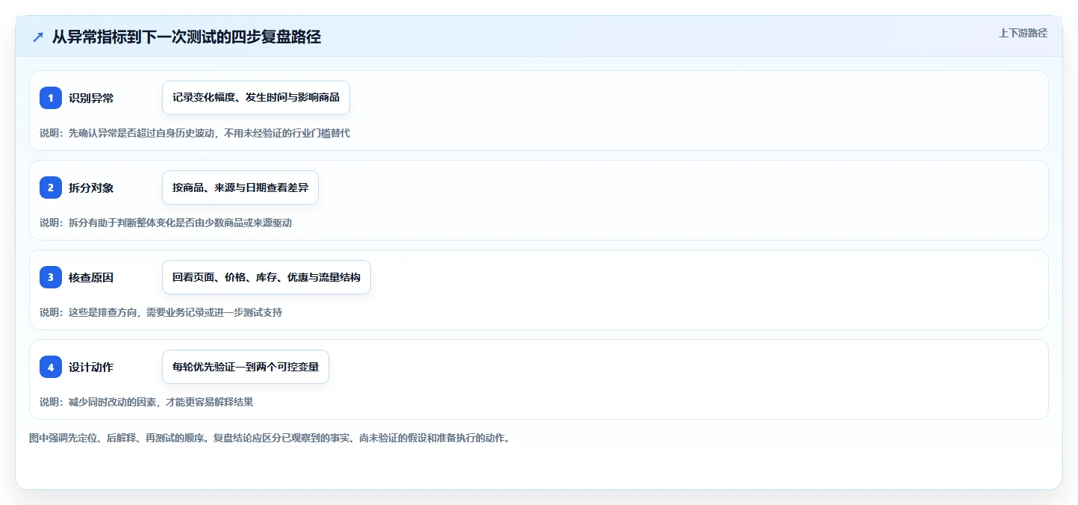
Task: Click the title 从异常指标到下一次测试的四步复盘路径
Action: click(x=187, y=37)
